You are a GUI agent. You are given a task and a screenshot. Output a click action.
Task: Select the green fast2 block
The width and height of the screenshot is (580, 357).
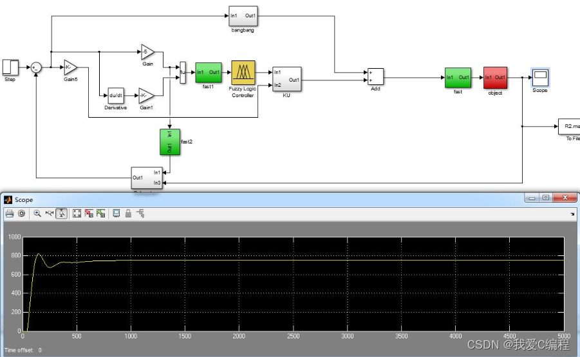(169, 142)
